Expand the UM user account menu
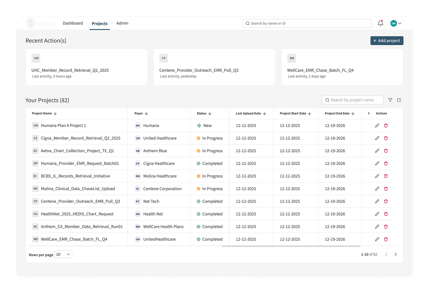The image size is (429, 293). (396, 23)
